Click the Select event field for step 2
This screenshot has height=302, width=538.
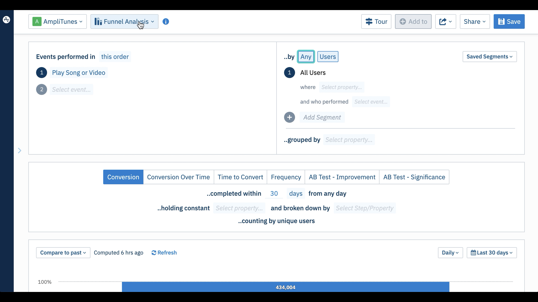coord(71,90)
